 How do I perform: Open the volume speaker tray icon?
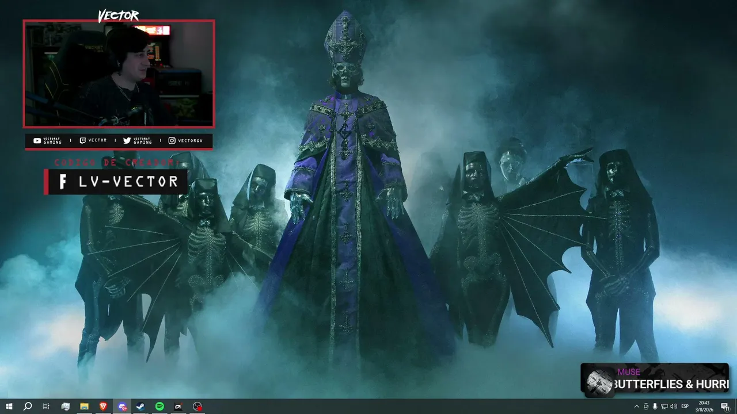tap(673, 407)
